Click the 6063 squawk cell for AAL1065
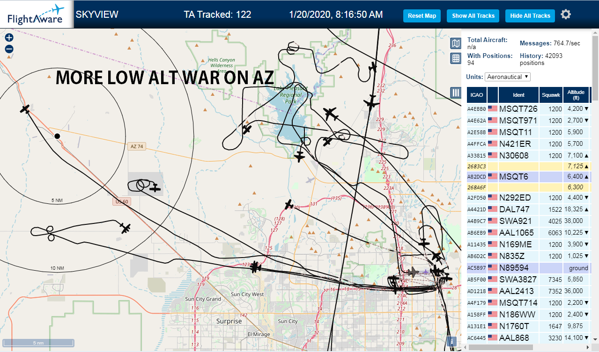 click(x=551, y=233)
